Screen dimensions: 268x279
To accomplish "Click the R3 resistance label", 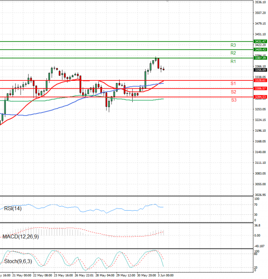I will [x=233, y=45].
